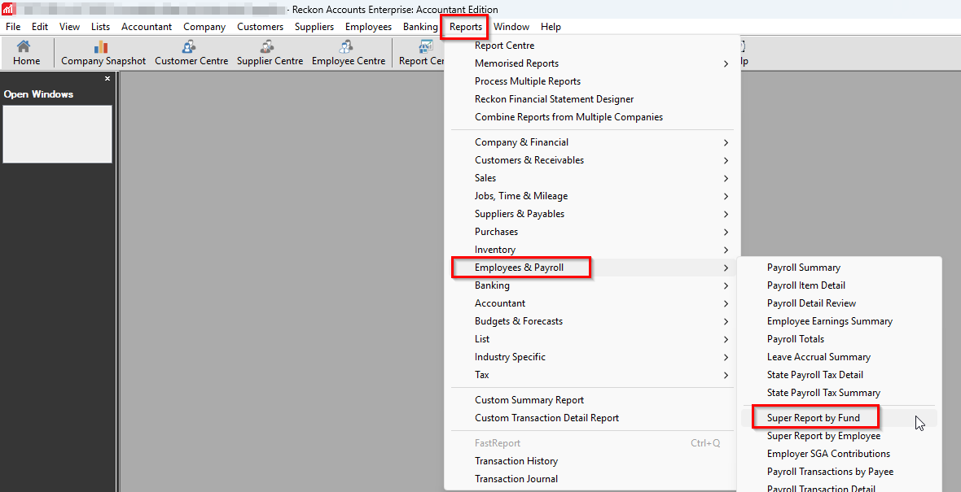Open the Window menu
961x492 pixels.
pyautogui.click(x=511, y=27)
